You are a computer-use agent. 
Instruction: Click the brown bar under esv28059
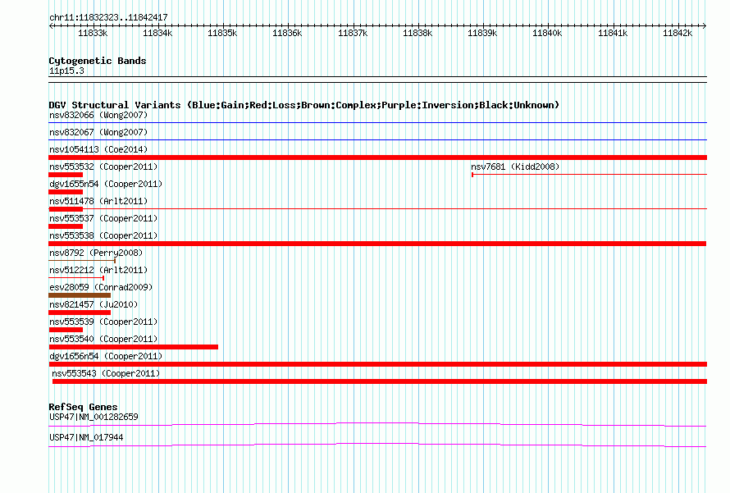pyautogui.click(x=80, y=295)
